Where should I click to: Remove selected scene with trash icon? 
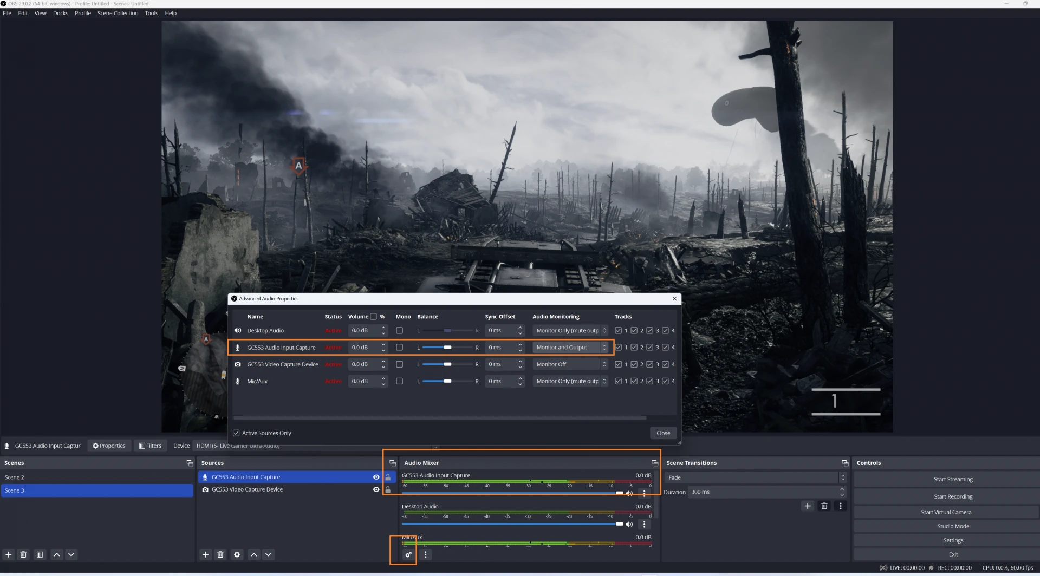tap(23, 554)
